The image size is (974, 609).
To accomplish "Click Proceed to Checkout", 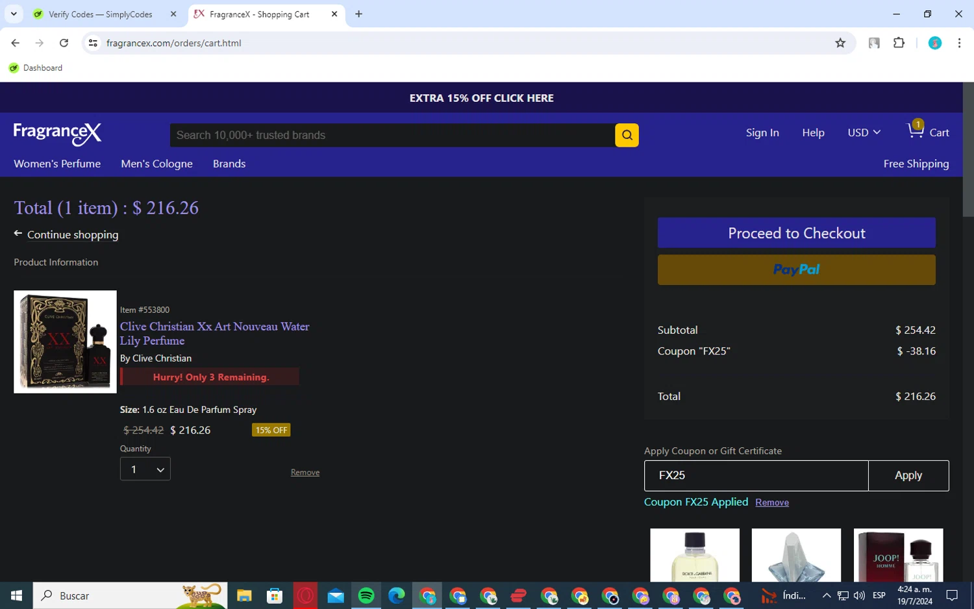I will coord(796,232).
